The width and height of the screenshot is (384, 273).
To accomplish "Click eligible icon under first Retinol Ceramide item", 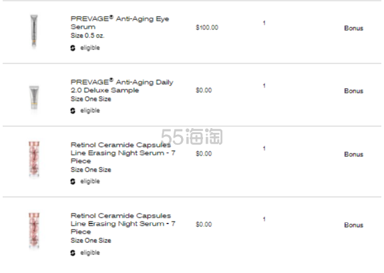I will pyautogui.click(x=73, y=182).
